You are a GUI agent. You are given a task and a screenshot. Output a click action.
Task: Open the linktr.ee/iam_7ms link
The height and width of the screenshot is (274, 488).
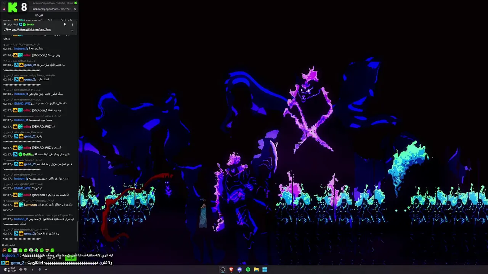coord(35,30)
